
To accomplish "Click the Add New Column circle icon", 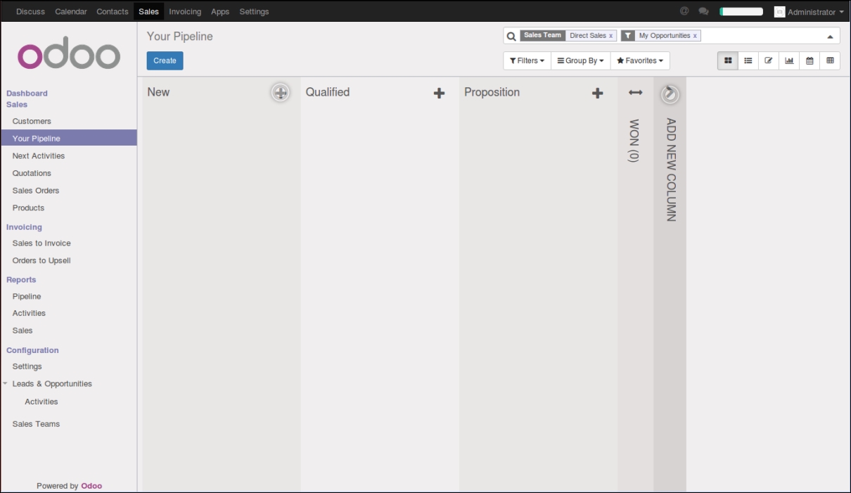I will coord(670,94).
